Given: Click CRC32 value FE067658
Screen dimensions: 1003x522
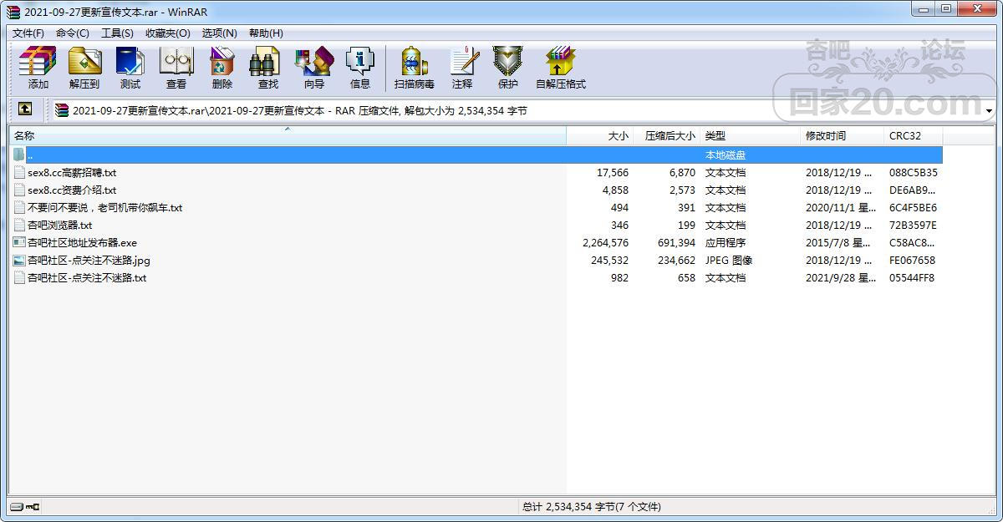Looking at the screenshot, I should pyautogui.click(x=912, y=260).
